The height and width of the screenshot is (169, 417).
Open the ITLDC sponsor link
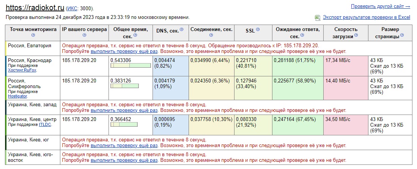(x=45, y=124)
